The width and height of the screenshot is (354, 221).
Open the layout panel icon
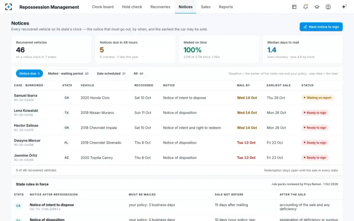tap(294, 7)
